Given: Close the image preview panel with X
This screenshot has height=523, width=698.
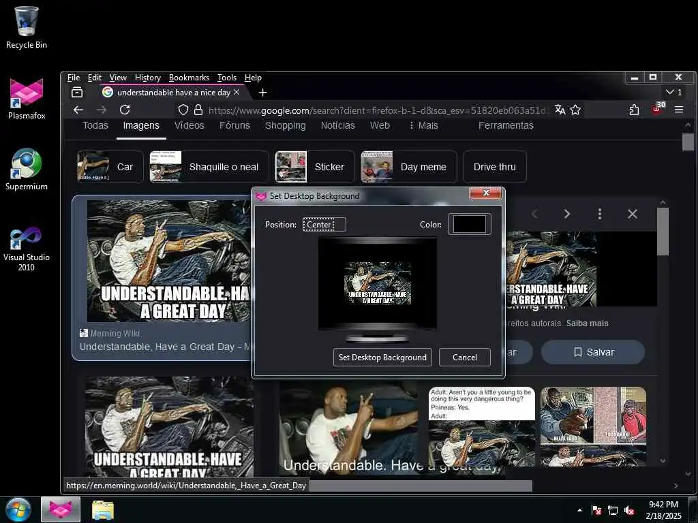Looking at the screenshot, I should coord(633,214).
